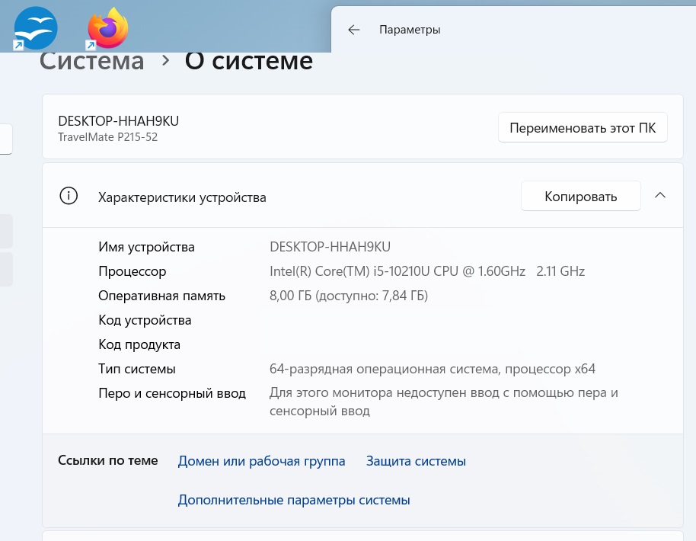Click the Копировать button
Screen dimensions: 696x541
point(580,196)
